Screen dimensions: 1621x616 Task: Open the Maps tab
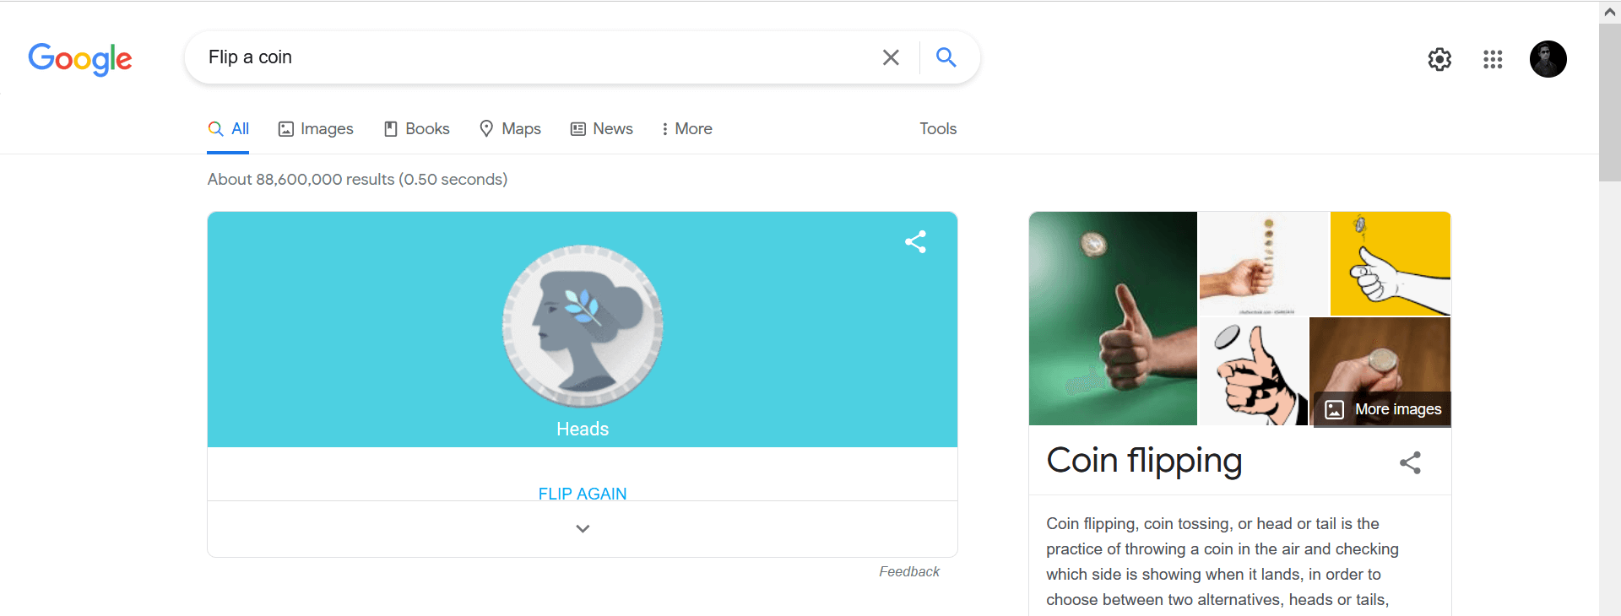(x=510, y=129)
